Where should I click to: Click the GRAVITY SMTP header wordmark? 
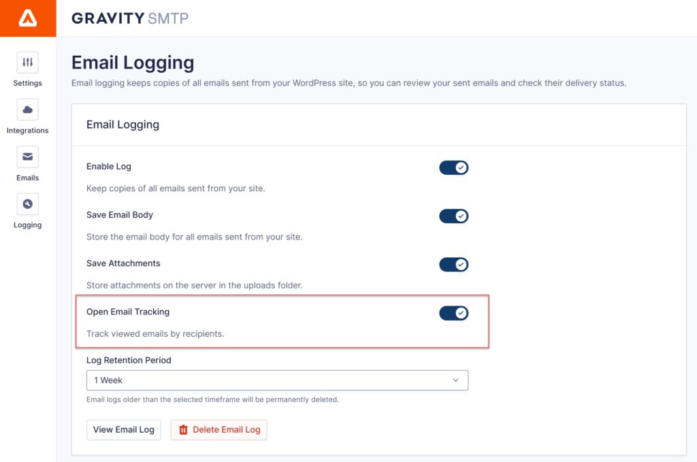click(130, 19)
